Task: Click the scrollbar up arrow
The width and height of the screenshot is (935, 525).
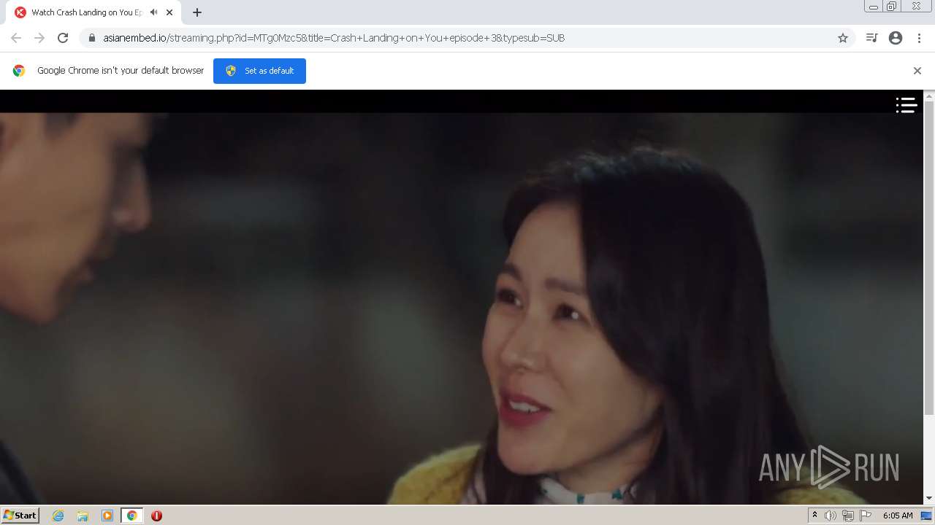Action: 929,96
